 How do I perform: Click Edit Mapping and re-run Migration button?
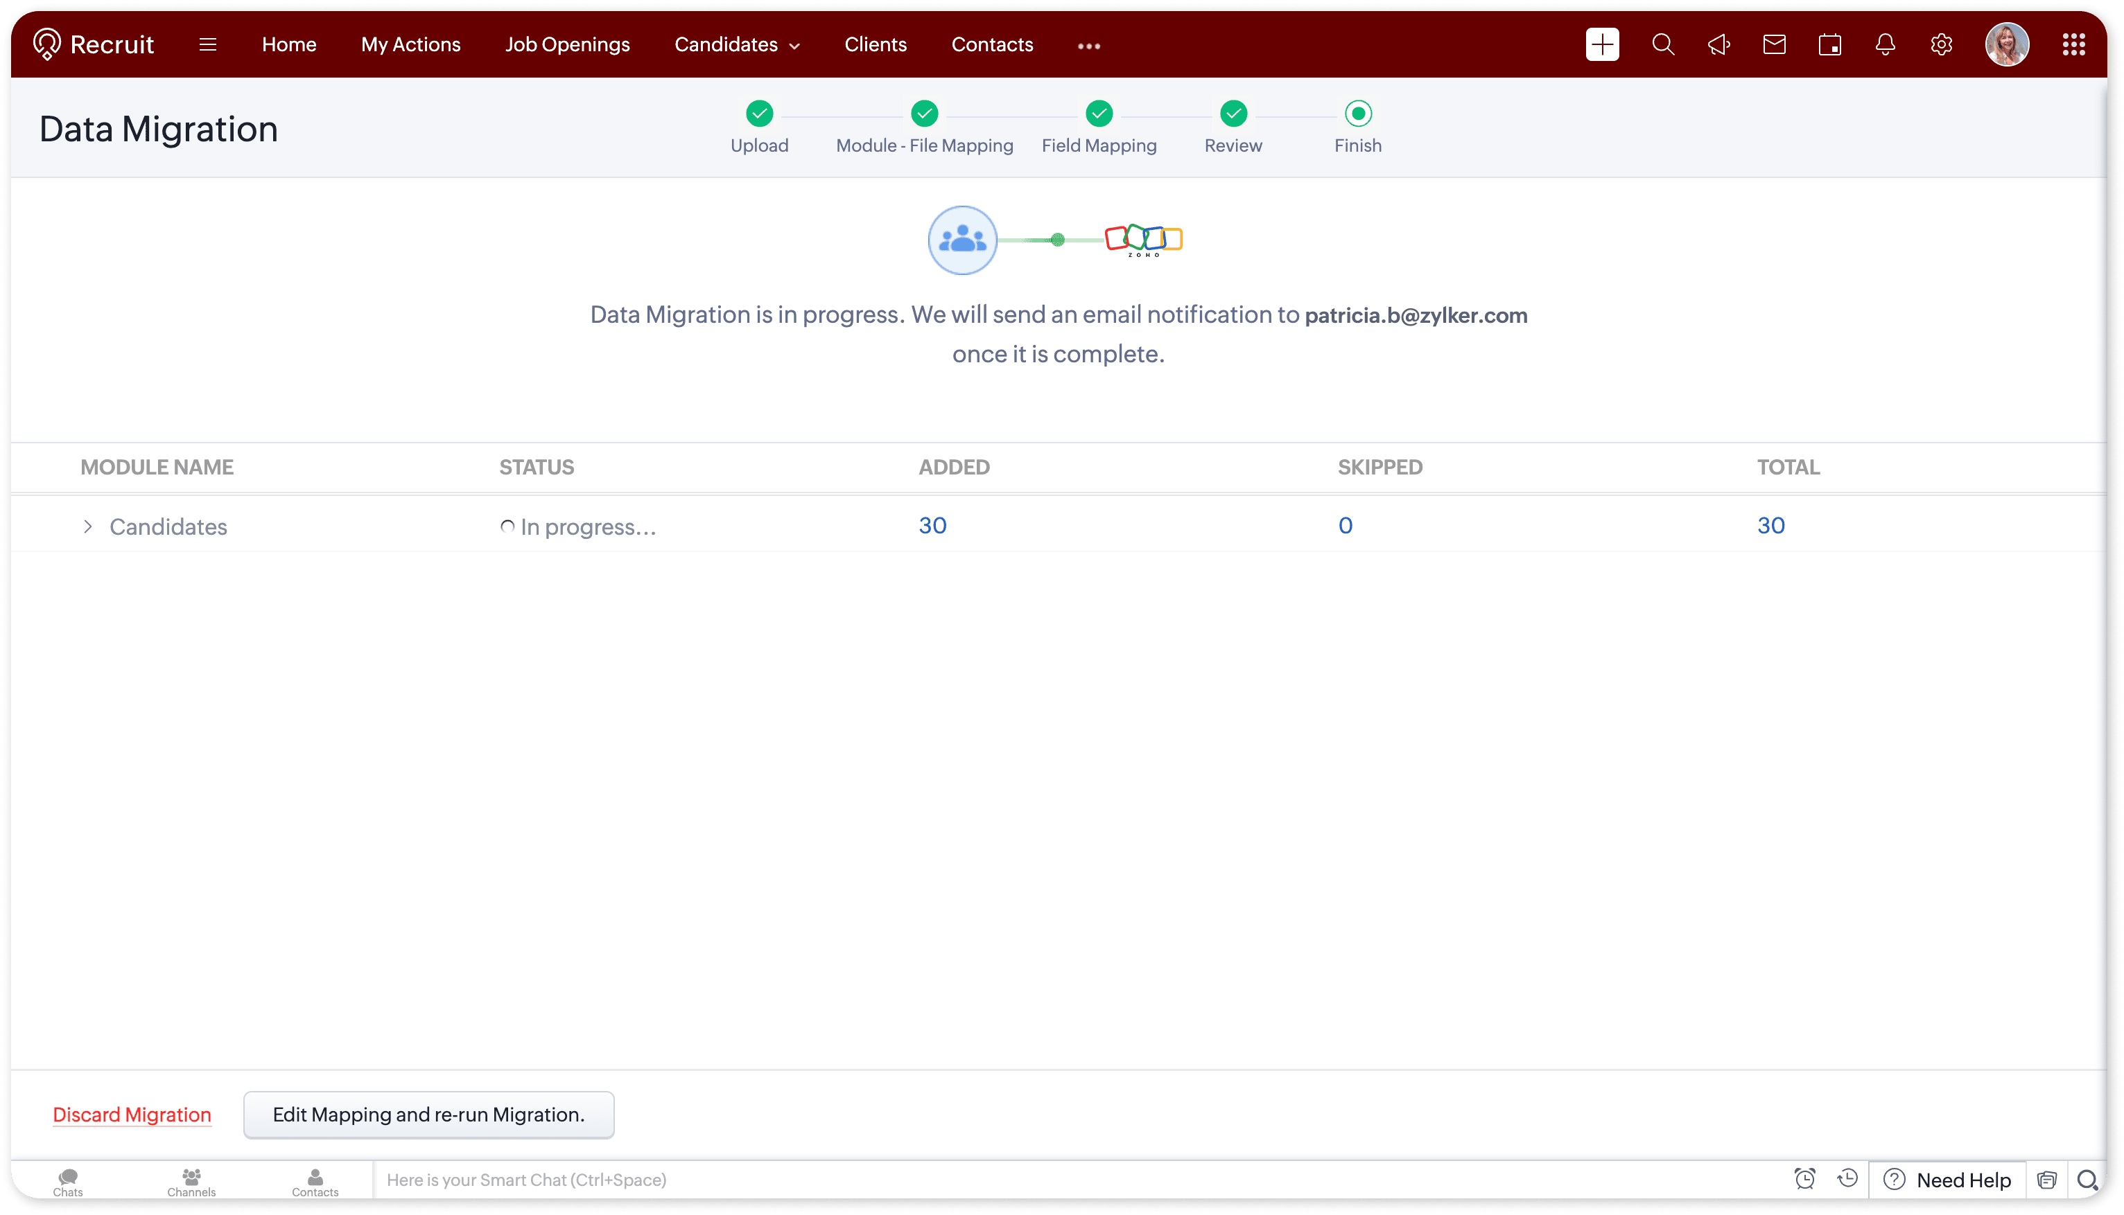428,1114
